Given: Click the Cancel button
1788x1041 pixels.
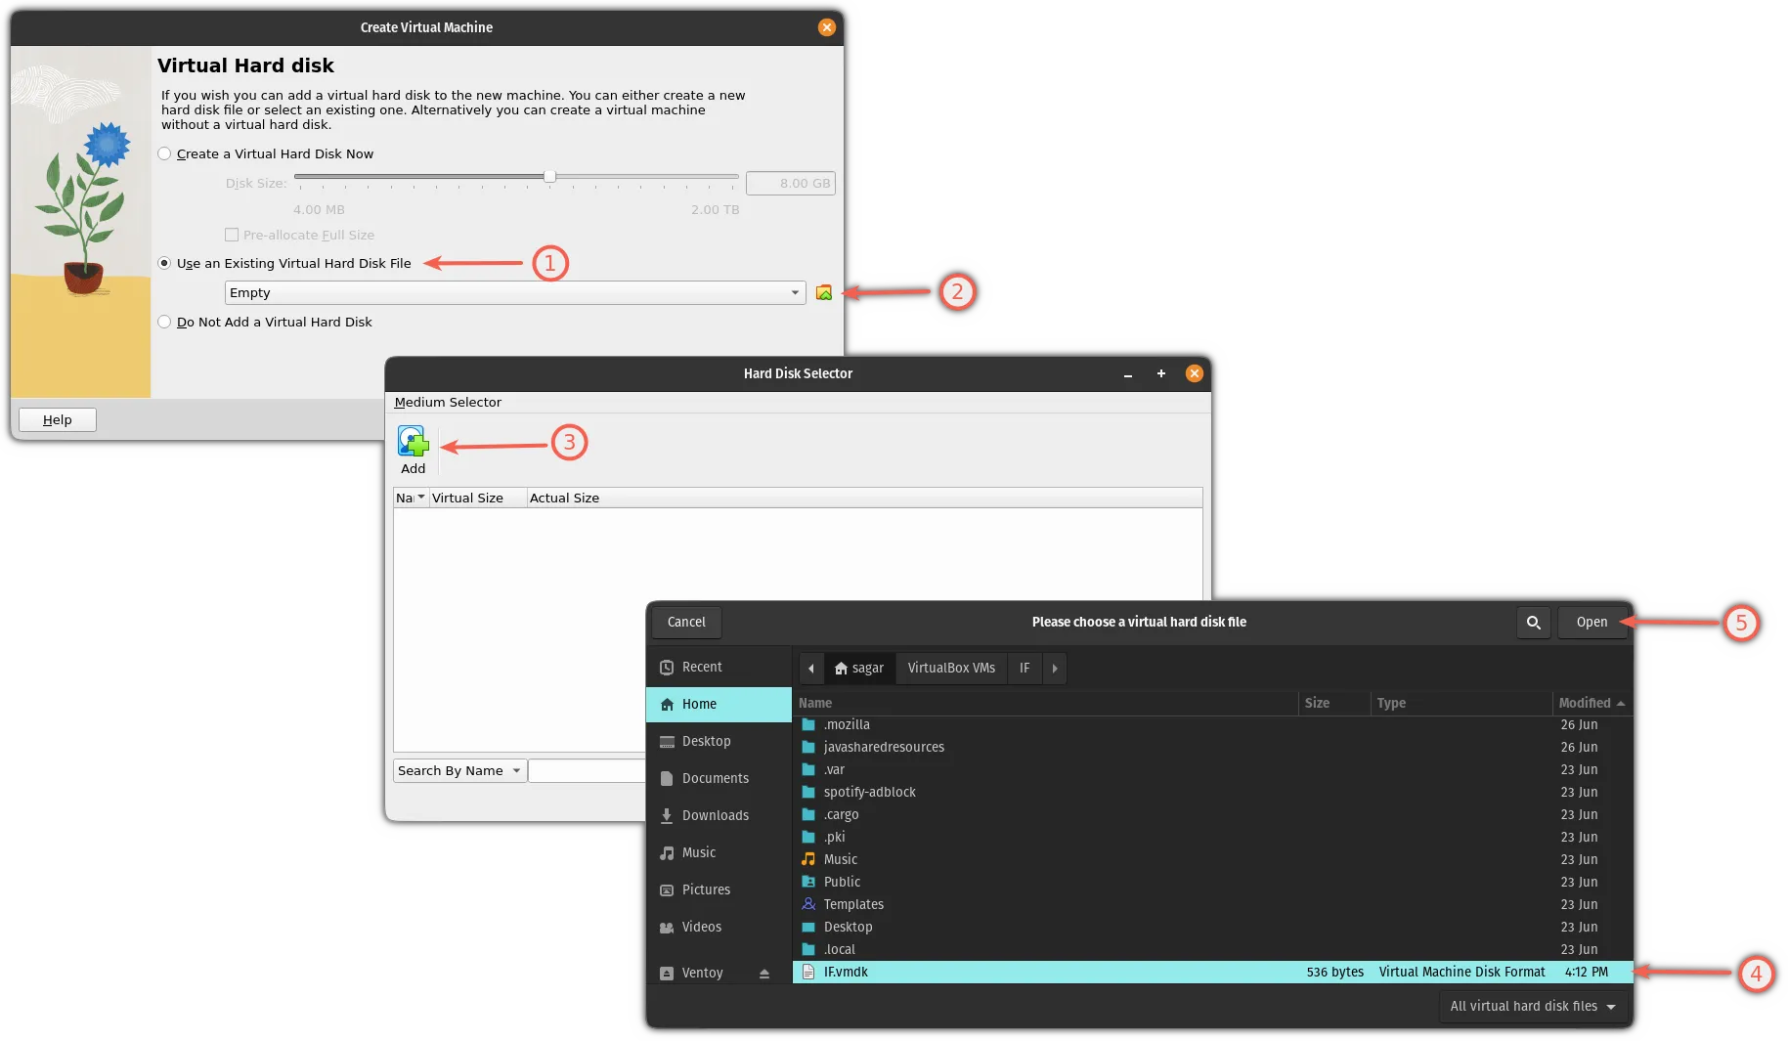Looking at the screenshot, I should click(x=685, y=623).
